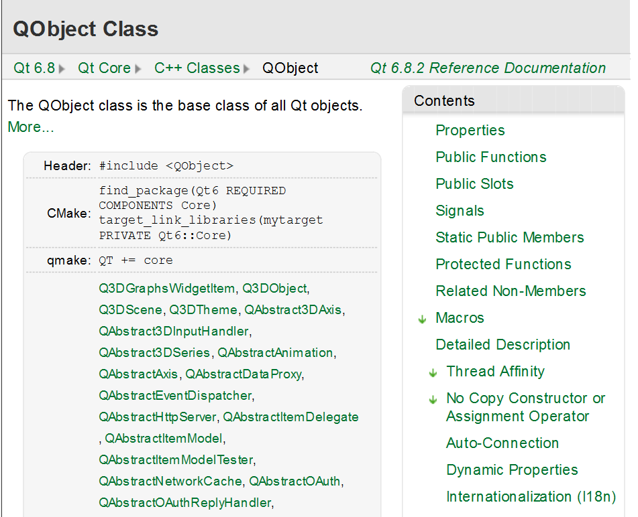
Task: Click the green arrow beside Macros
Action: [x=423, y=319]
